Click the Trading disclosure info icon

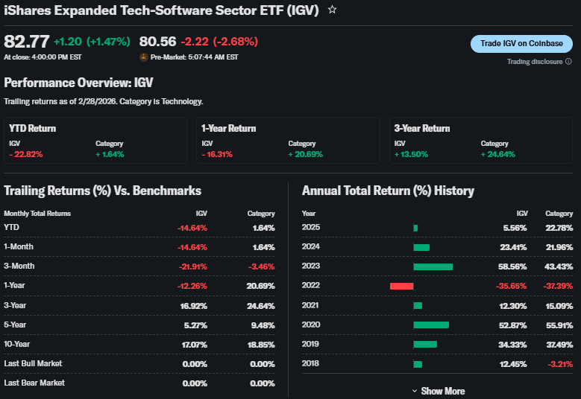click(x=568, y=62)
